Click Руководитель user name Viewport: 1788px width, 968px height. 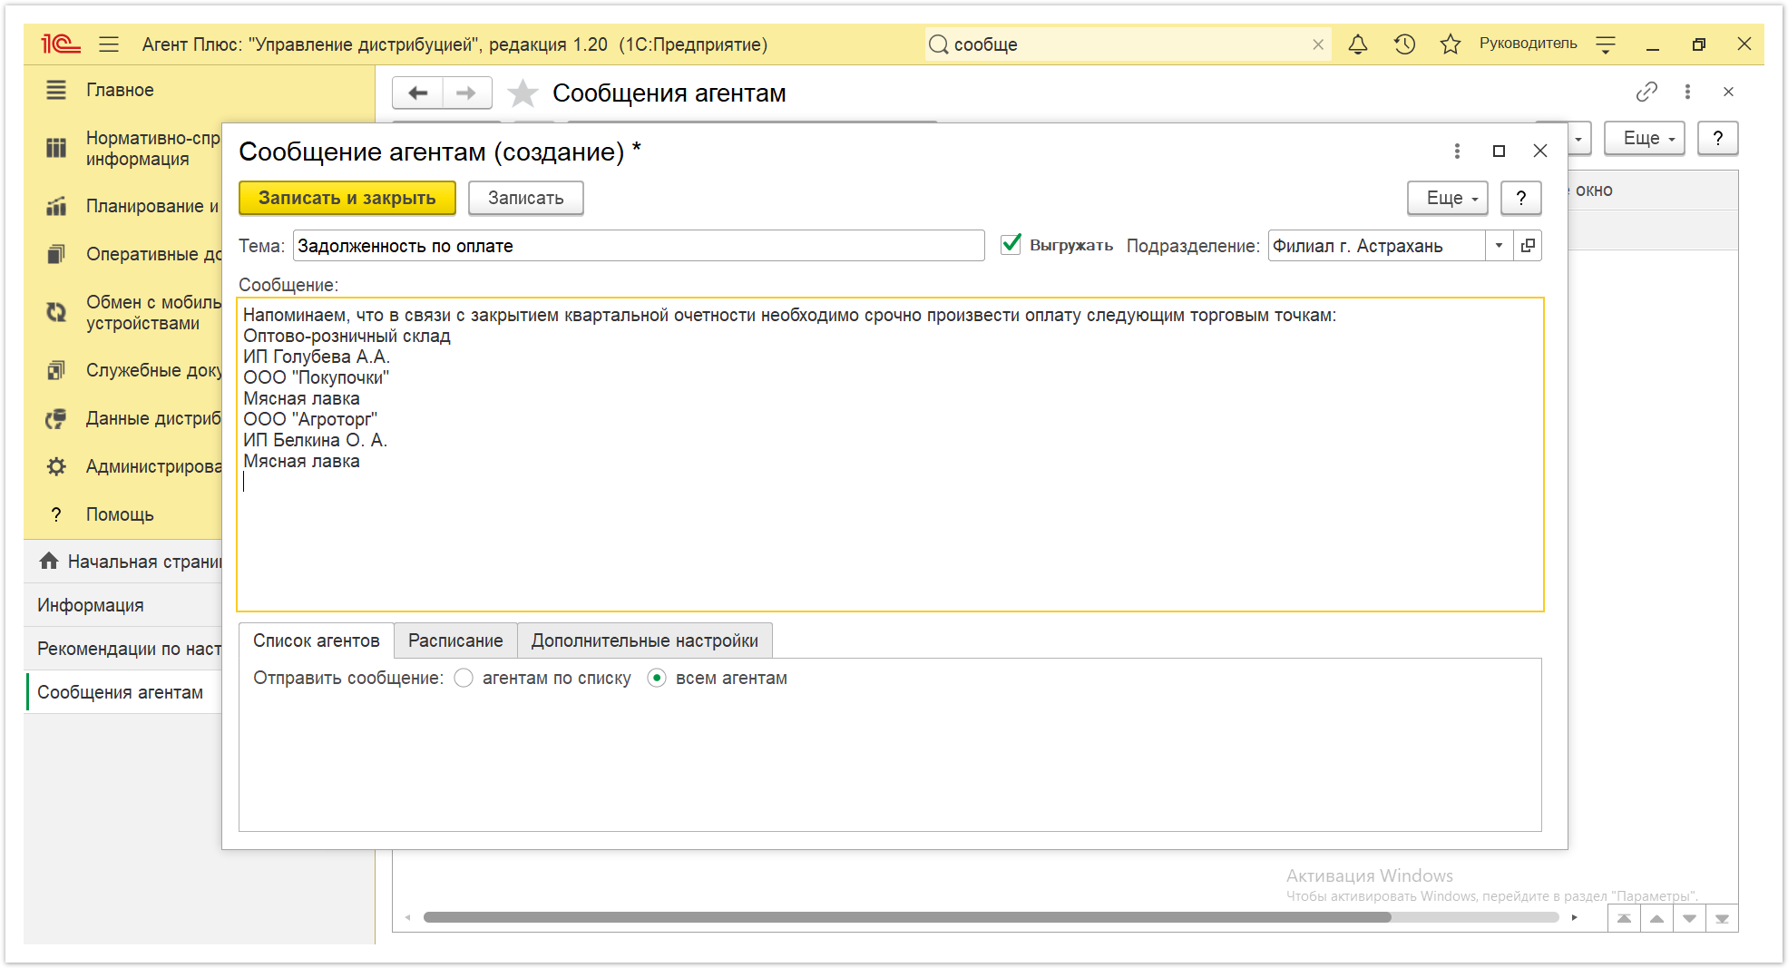click(x=1528, y=44)
